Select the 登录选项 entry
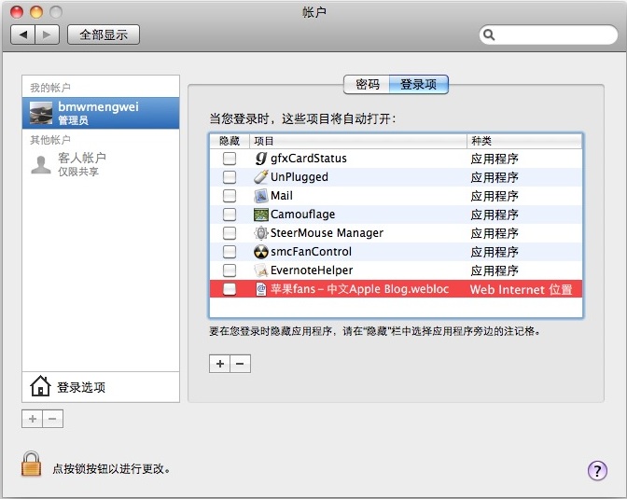Viewport: 627px width, 499px height. (x=101, y=387)
